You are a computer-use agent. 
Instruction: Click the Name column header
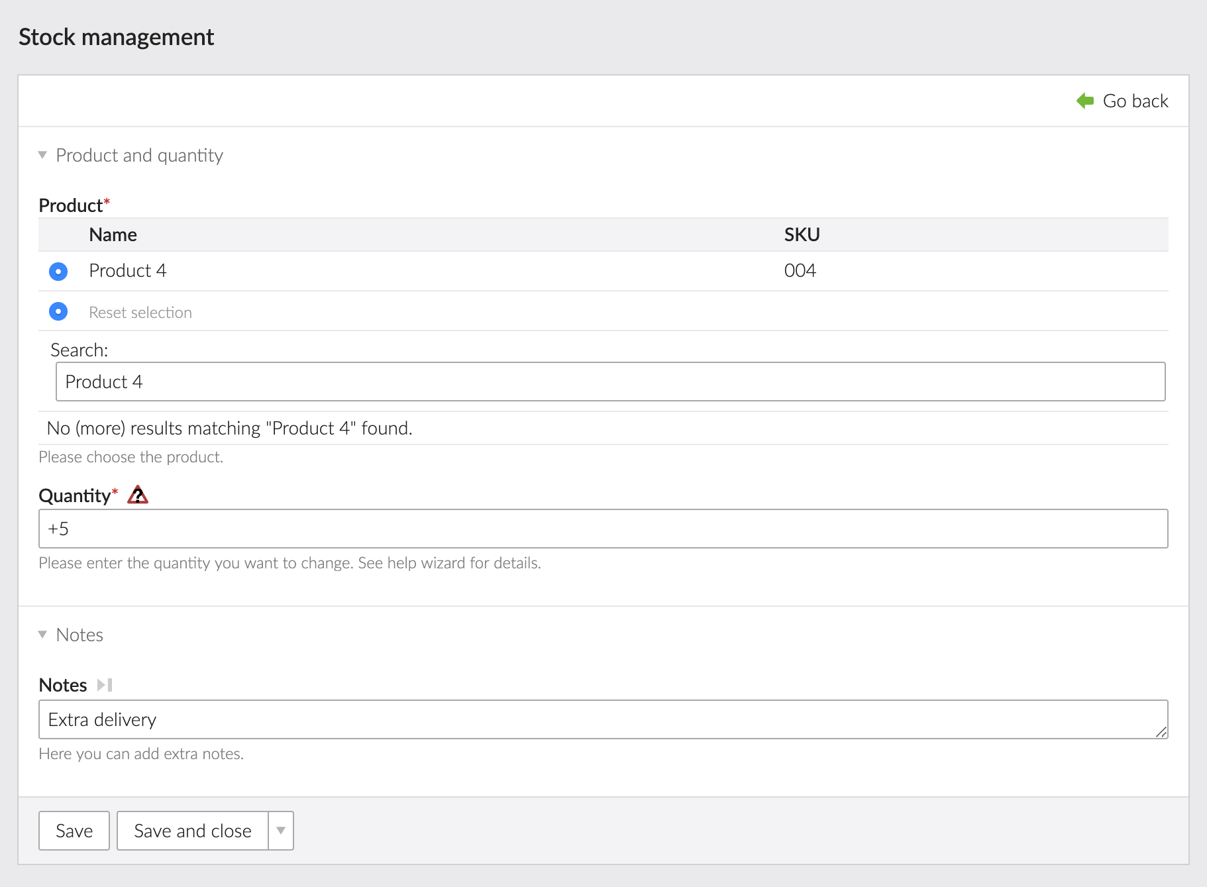tap(113, 235)
